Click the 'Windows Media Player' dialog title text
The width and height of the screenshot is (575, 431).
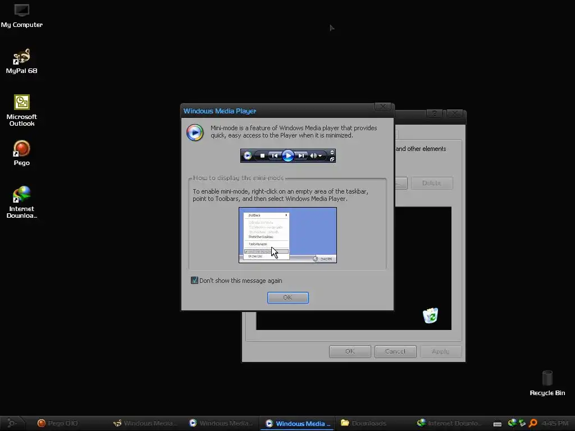[220, 111]
